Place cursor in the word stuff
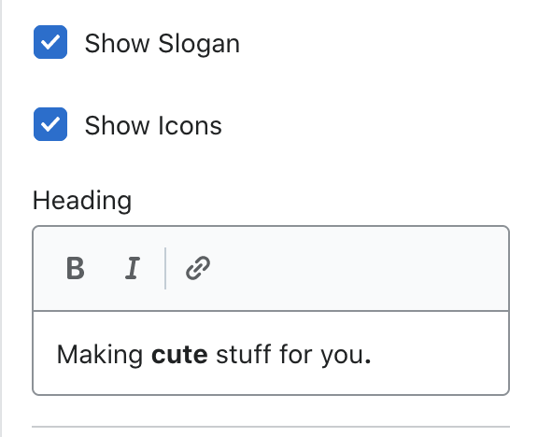This screenshot has width=538, height=437. tap(244, 354)
